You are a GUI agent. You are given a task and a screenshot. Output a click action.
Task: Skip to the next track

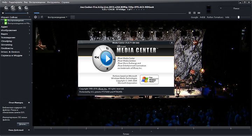[26, 8]
